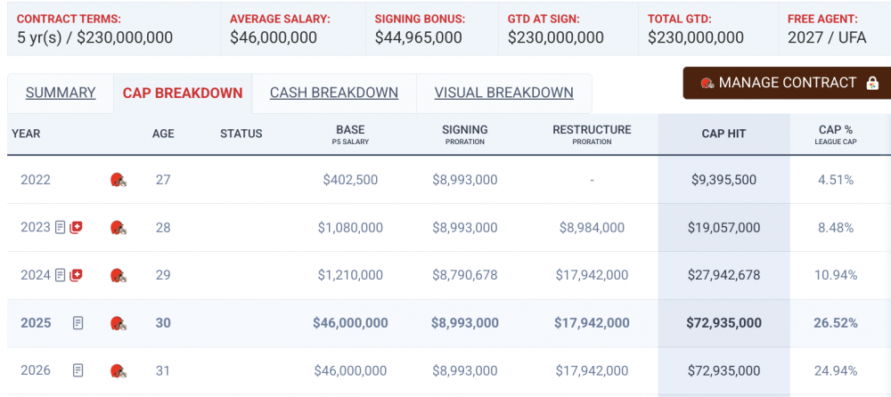Show the Visual Breakdown tab
The height and width of the screenshot is (397, 891).
click(503, 93)
